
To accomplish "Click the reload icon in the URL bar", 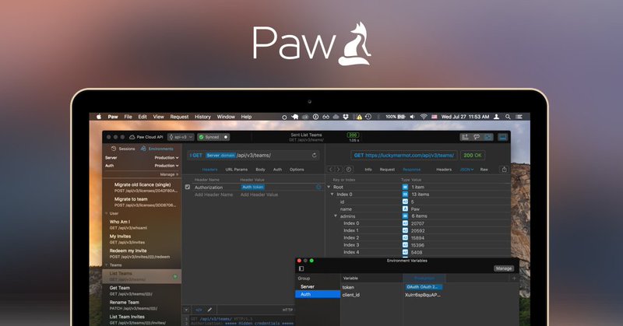I will (314, 156).
